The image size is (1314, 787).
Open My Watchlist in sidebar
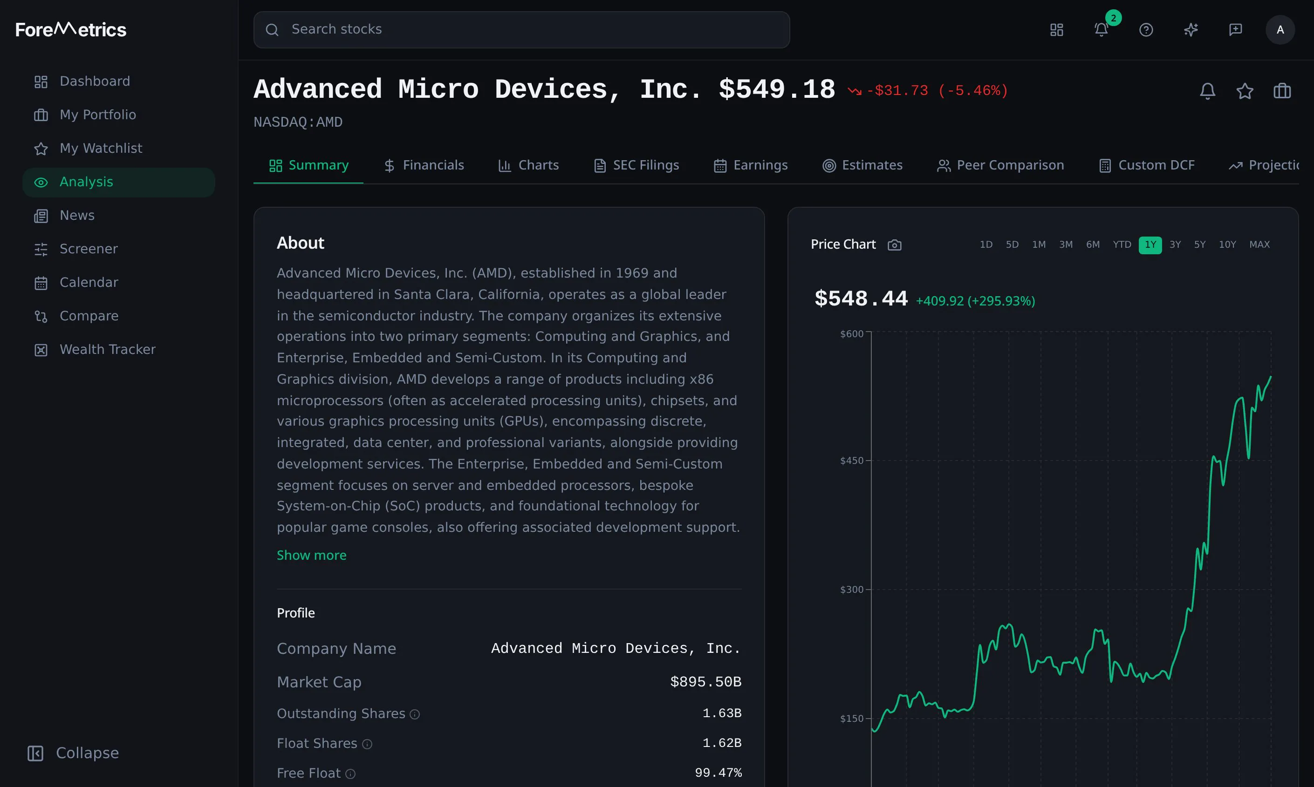tap(118, 149)
